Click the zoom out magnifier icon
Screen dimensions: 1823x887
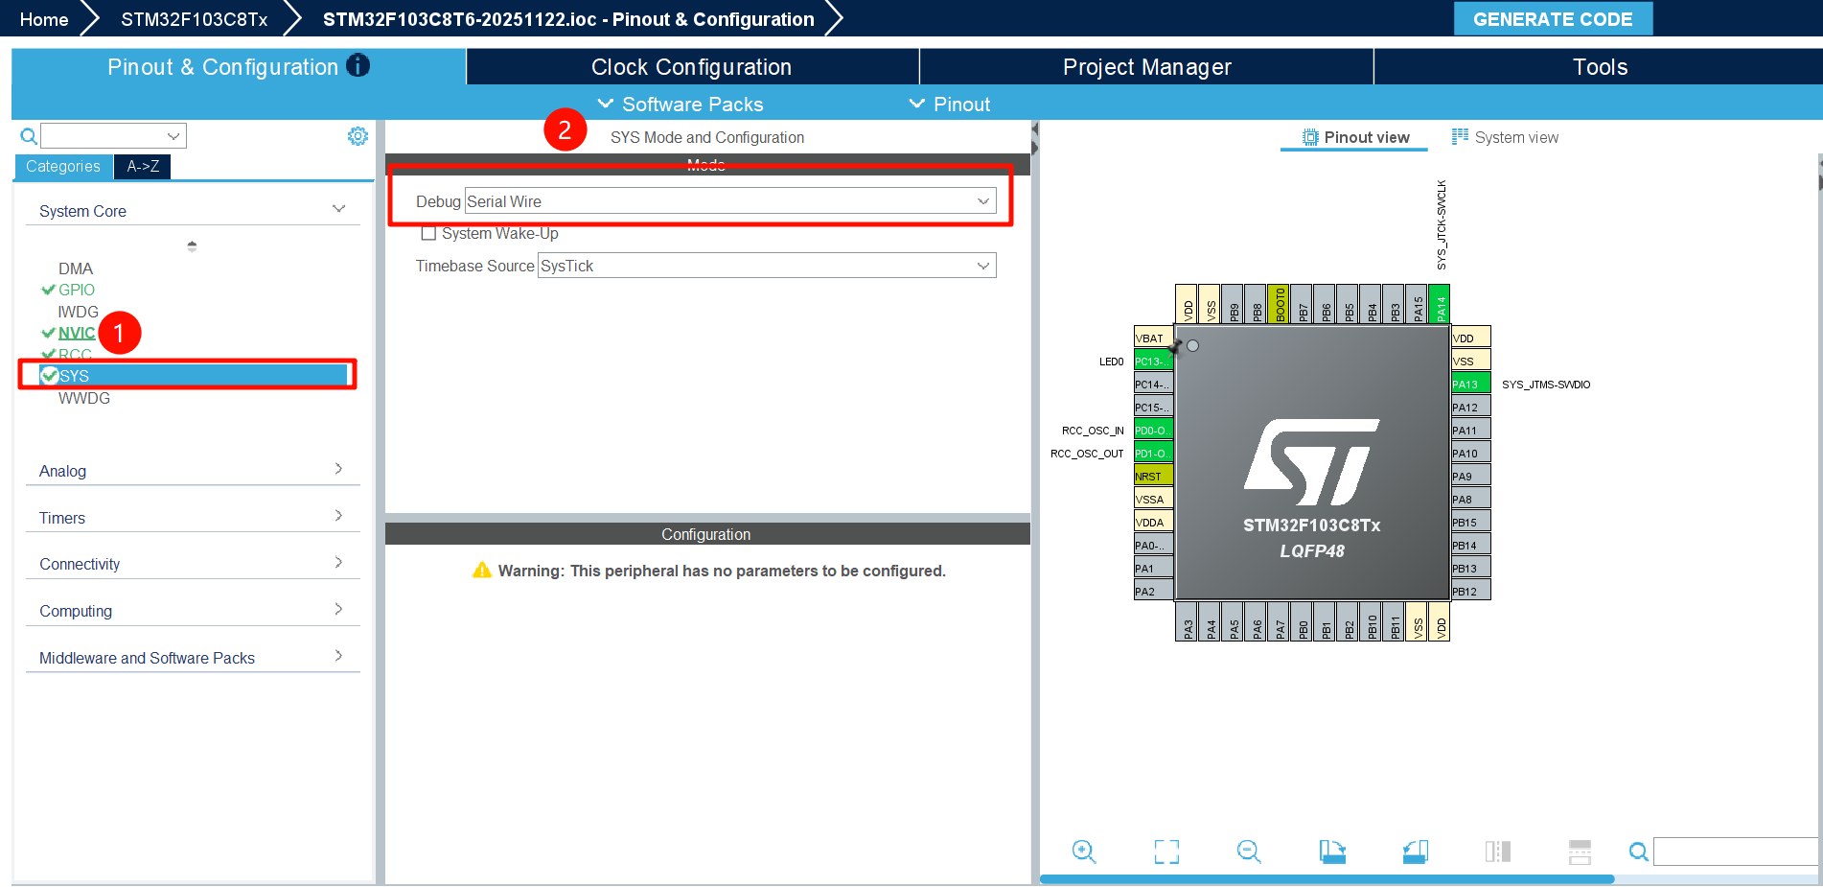pyautogui.click(x=1249, y=852)
